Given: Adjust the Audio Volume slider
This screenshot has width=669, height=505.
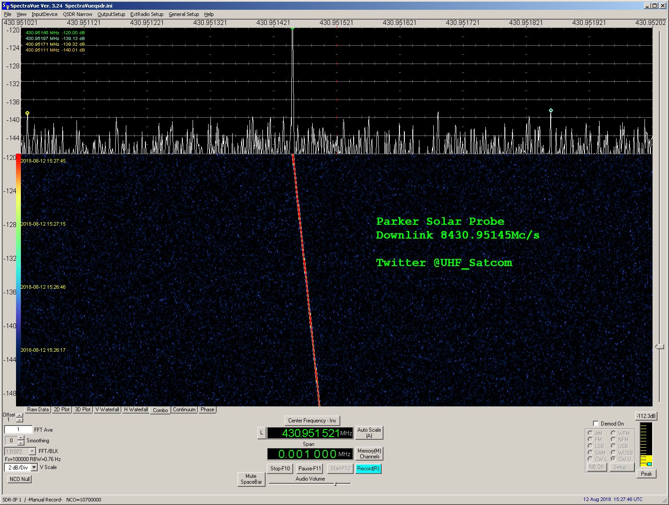Looking at the screenshot, I should [335, 483].
